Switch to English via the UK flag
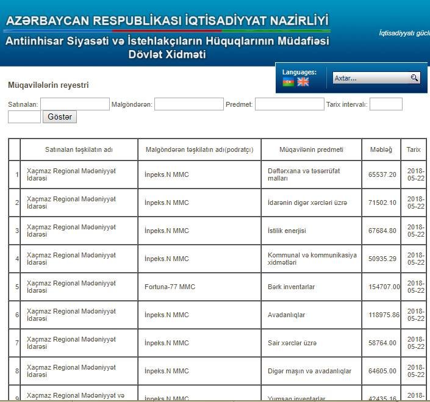This screenshot has height=402, width=430. [x=303, y=82]
